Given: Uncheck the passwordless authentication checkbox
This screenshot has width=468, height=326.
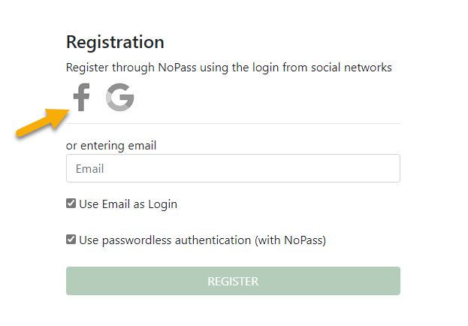Looking at the screenshot, I should [71, 240].
